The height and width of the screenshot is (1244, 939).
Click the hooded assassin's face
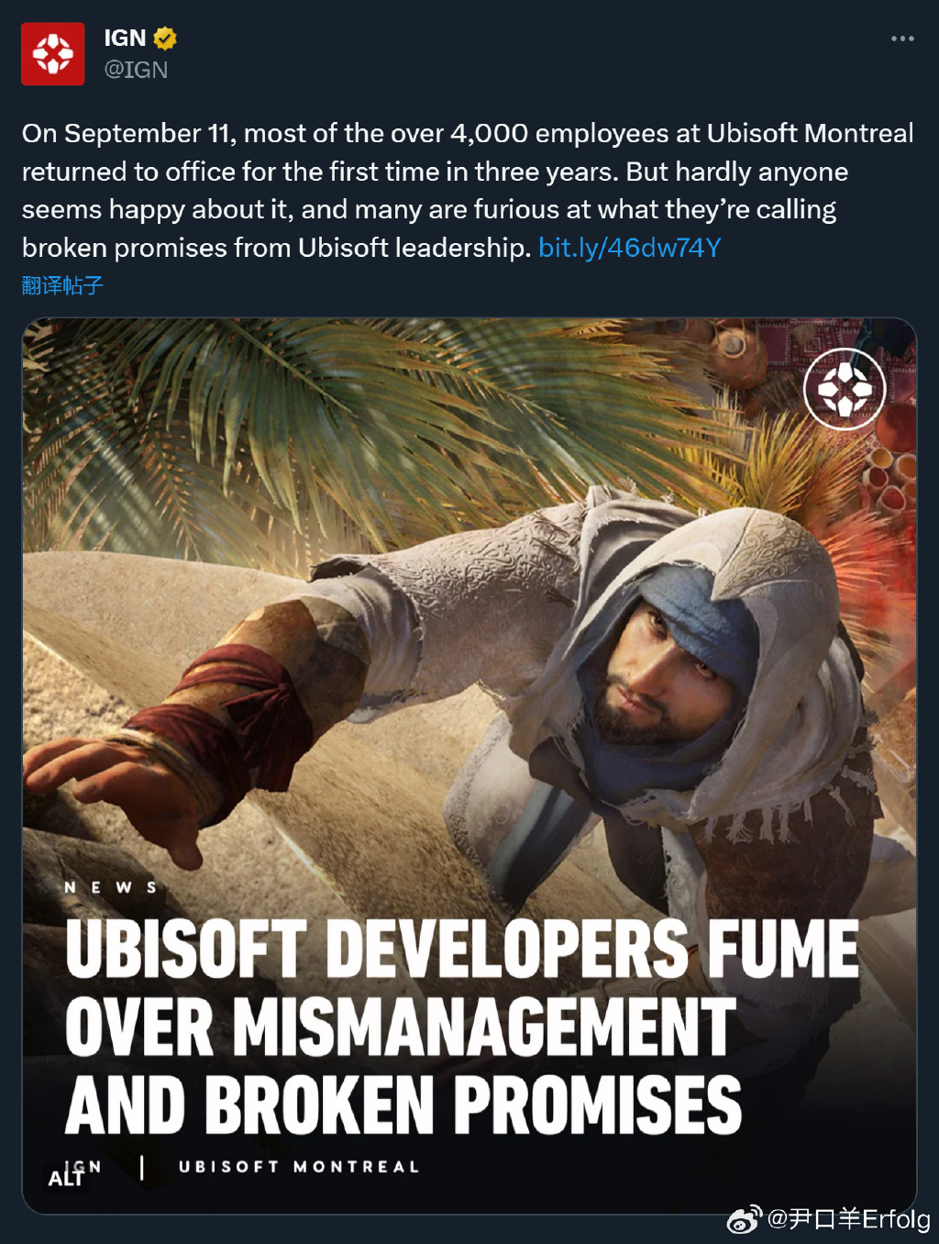[x=663, y=674]
